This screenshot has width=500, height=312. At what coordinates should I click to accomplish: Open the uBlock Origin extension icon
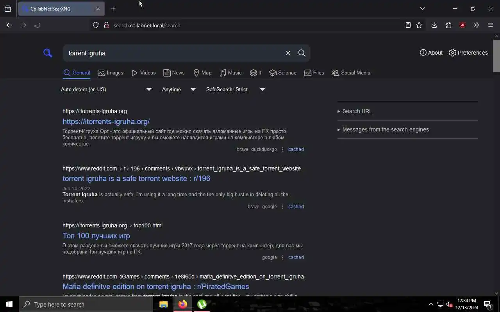pos(462,25)
